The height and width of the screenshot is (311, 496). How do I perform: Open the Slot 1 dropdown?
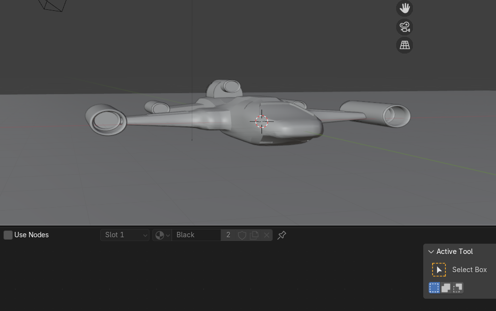click(x=125, y=235)
